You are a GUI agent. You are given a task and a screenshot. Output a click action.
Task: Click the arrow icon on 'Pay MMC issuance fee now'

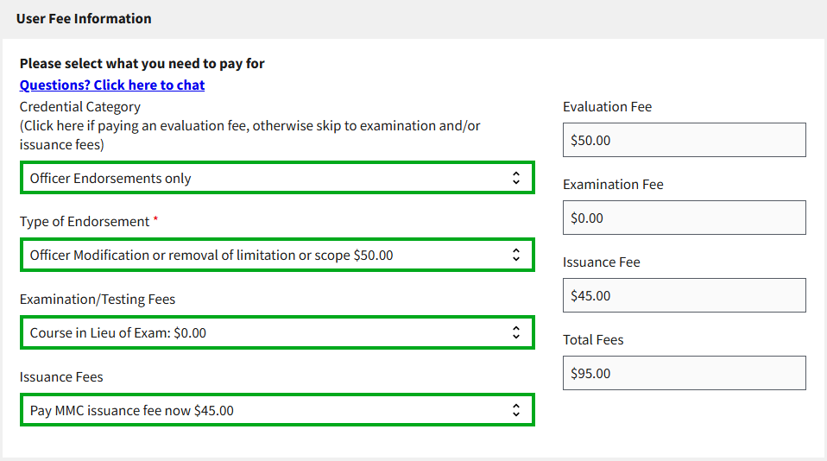(x=515, y=410)
